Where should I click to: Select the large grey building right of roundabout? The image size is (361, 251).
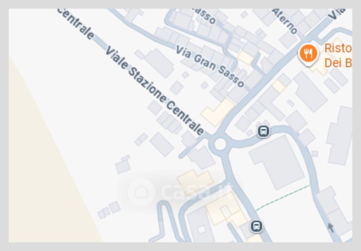(x=277, y=162)
